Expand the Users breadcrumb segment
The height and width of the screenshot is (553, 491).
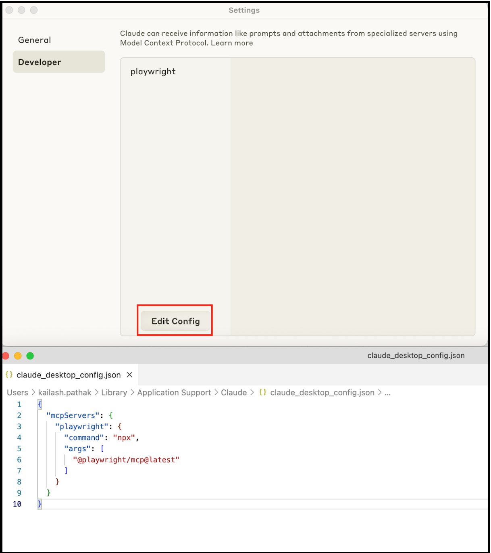tap(17, 393)
